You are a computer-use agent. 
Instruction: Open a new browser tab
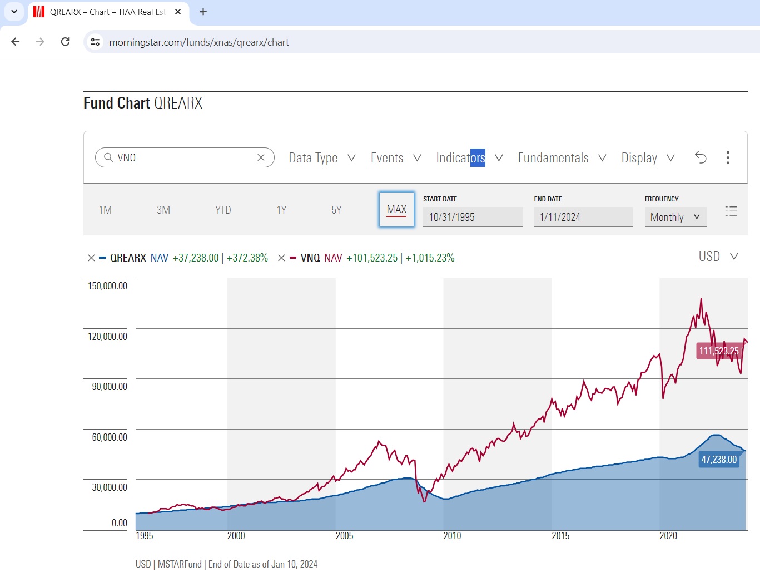pyautogui.click(x=203, y=12)
